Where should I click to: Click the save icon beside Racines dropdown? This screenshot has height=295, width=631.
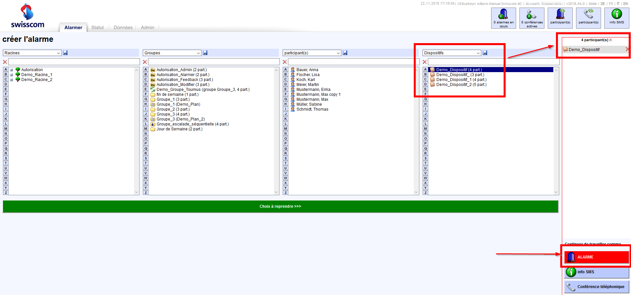pyautogui.click(x=65, y=53)
